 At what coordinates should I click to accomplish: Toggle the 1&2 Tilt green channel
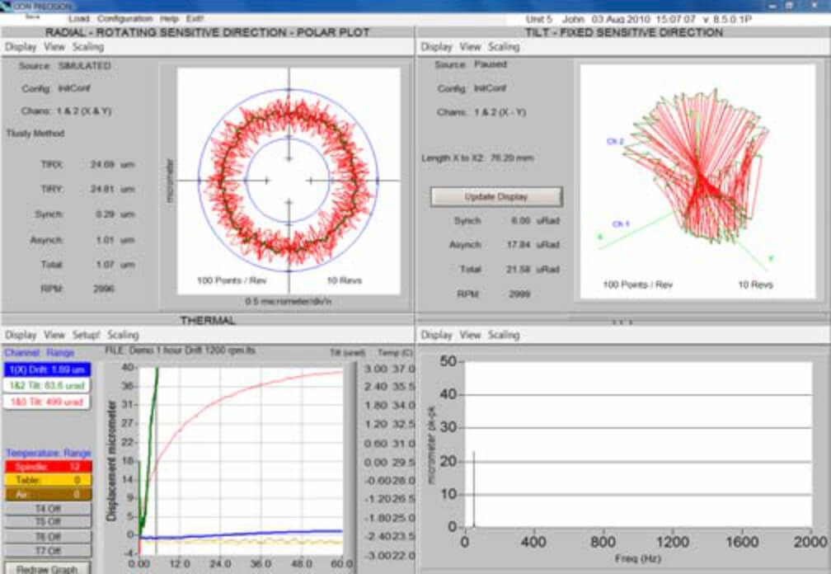pos(47,386)
